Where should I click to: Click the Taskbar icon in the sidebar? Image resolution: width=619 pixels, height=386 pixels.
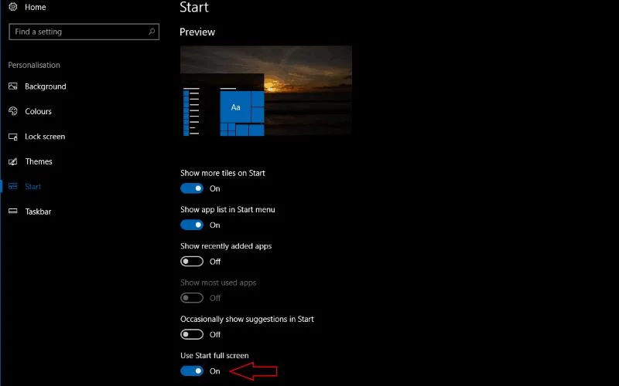click(13, 211)
